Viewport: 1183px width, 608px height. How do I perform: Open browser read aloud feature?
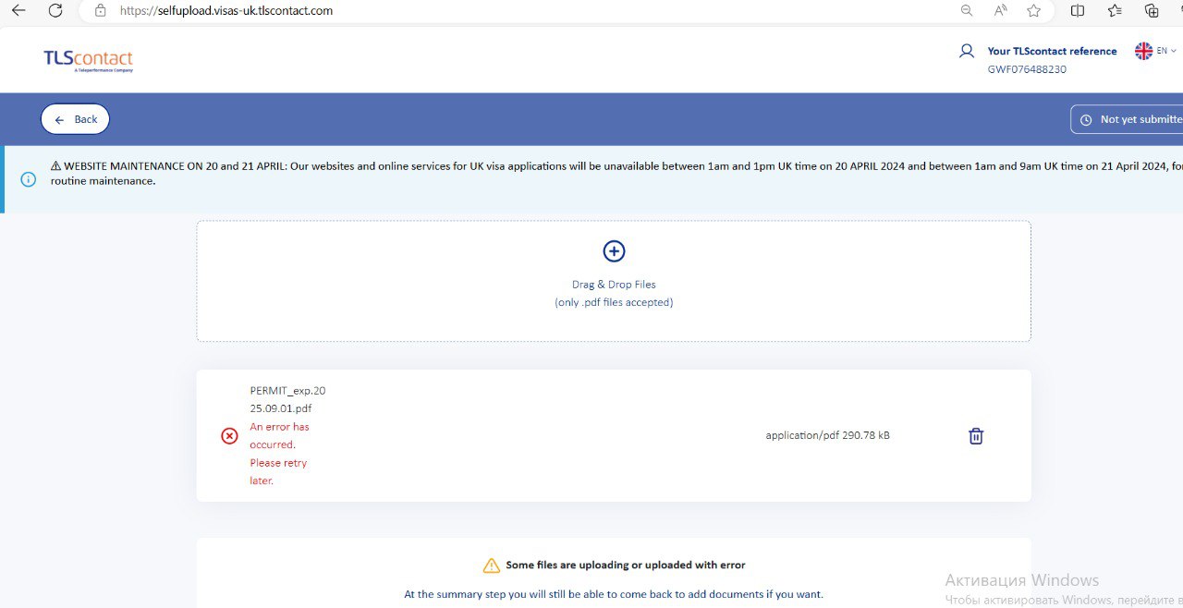point(1000,11)
